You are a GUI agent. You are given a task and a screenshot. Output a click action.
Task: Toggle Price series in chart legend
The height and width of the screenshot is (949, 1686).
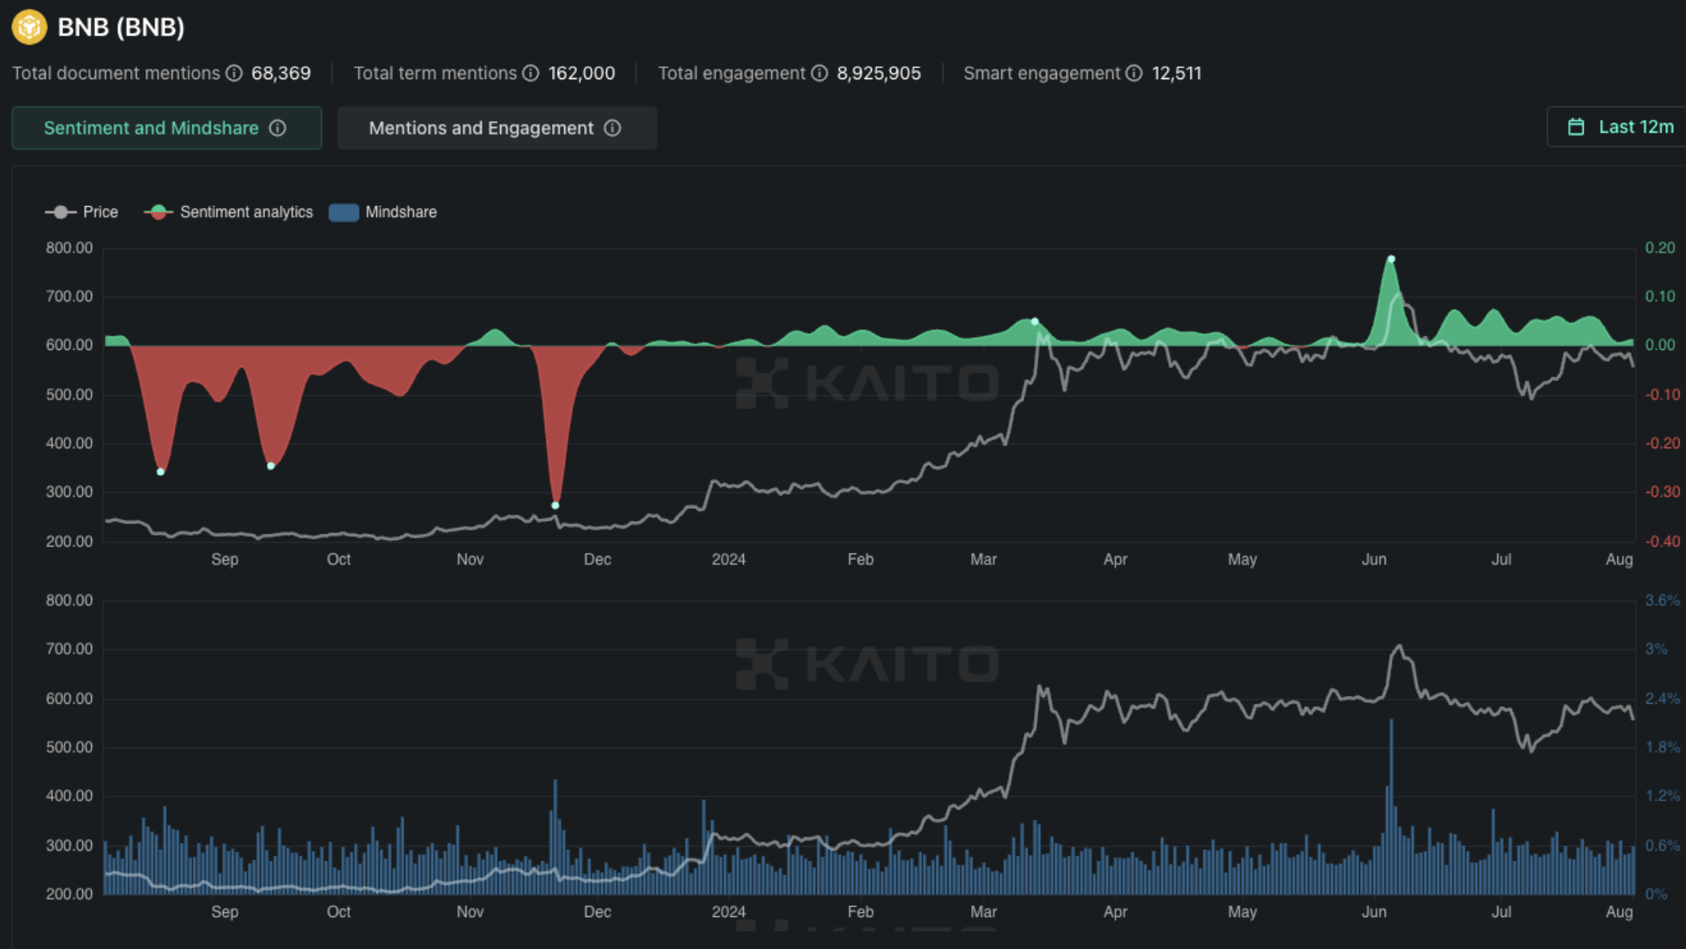[x=82, y=212]
